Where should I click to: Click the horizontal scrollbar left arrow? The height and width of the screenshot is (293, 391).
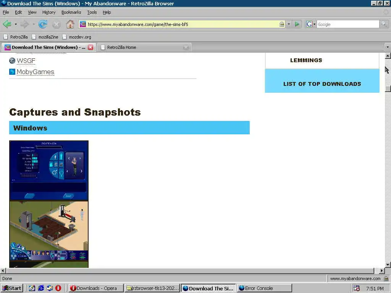coord(3,270)
